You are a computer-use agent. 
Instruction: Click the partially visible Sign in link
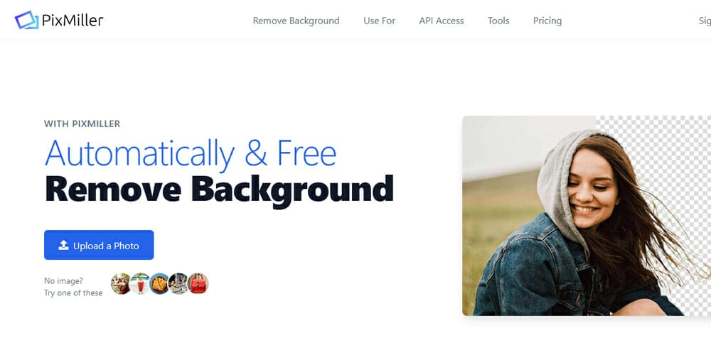[705, 21]
